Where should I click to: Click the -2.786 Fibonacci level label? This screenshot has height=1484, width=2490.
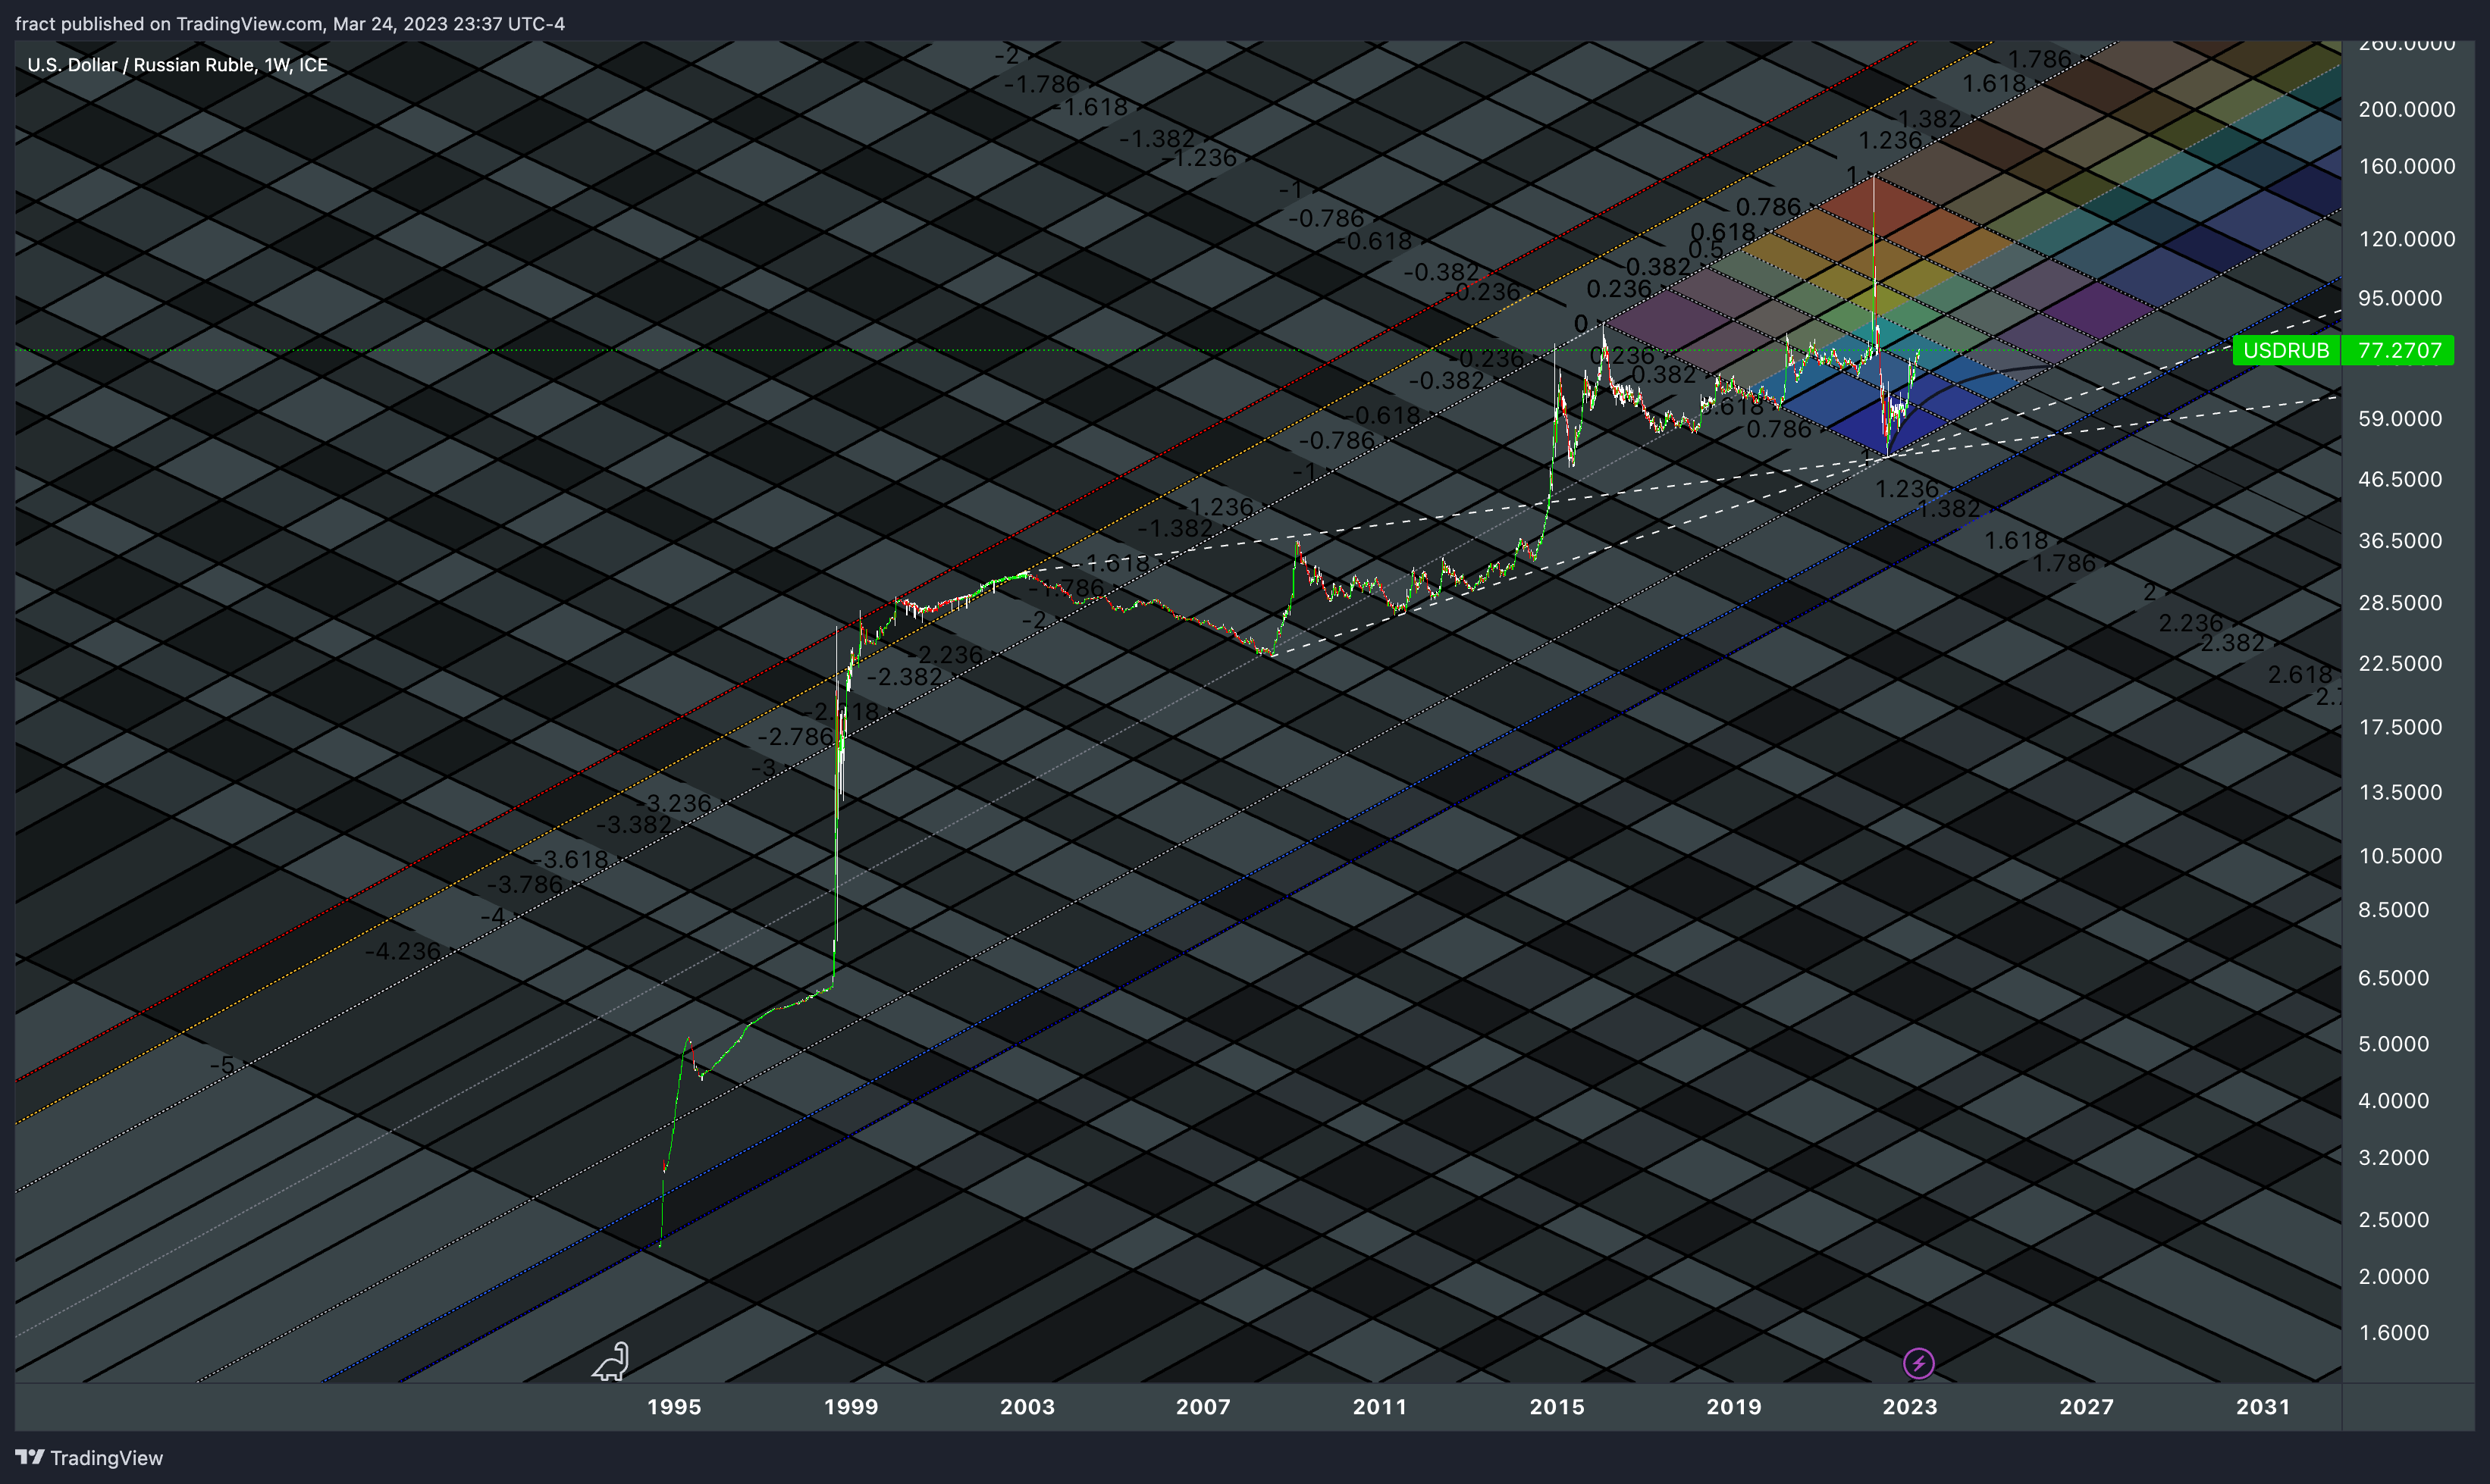795,737
